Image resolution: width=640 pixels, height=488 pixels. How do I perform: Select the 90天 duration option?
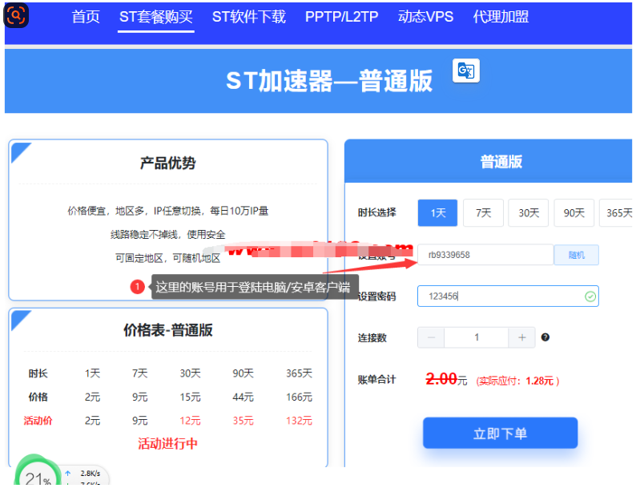[x=574, y=213]
